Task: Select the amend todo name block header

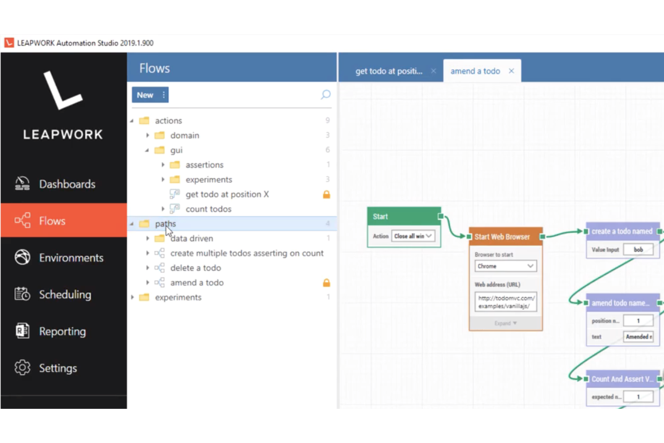Action: [x=623, y=303]
